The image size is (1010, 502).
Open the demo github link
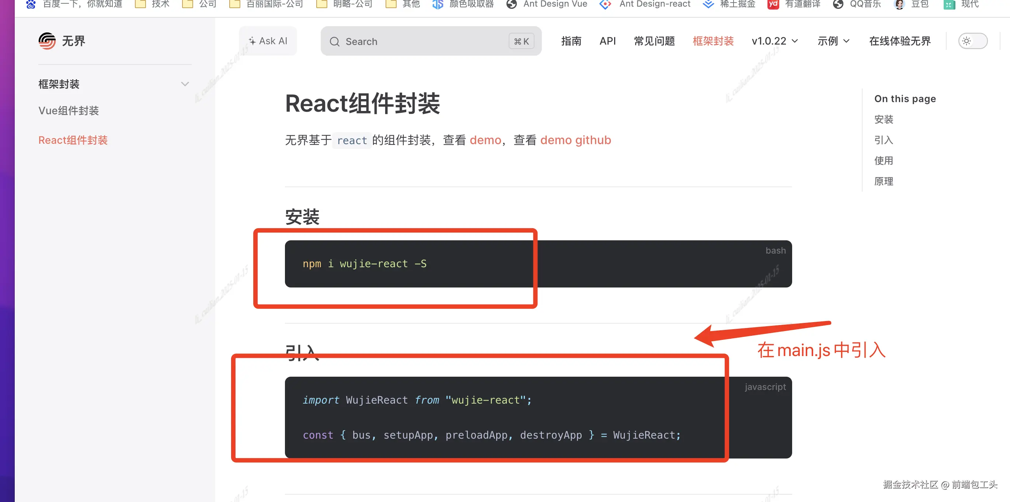[x=575, y=140]
